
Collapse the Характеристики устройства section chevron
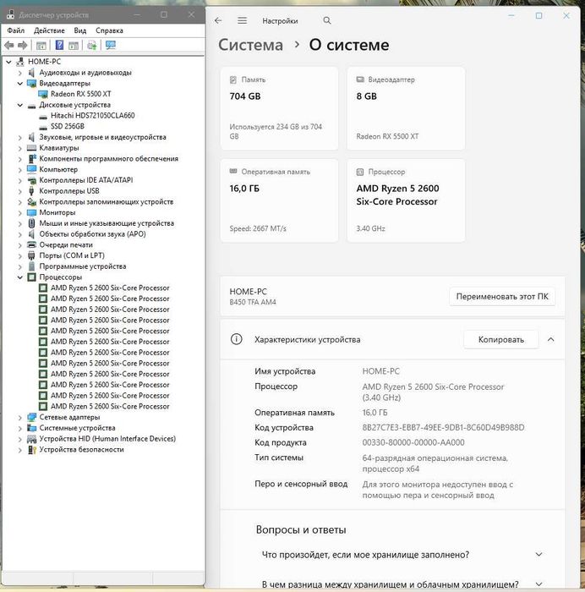[x=550, y=339]
